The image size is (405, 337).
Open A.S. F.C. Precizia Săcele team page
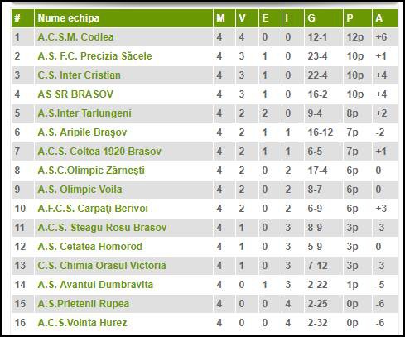tap(94, 56)
